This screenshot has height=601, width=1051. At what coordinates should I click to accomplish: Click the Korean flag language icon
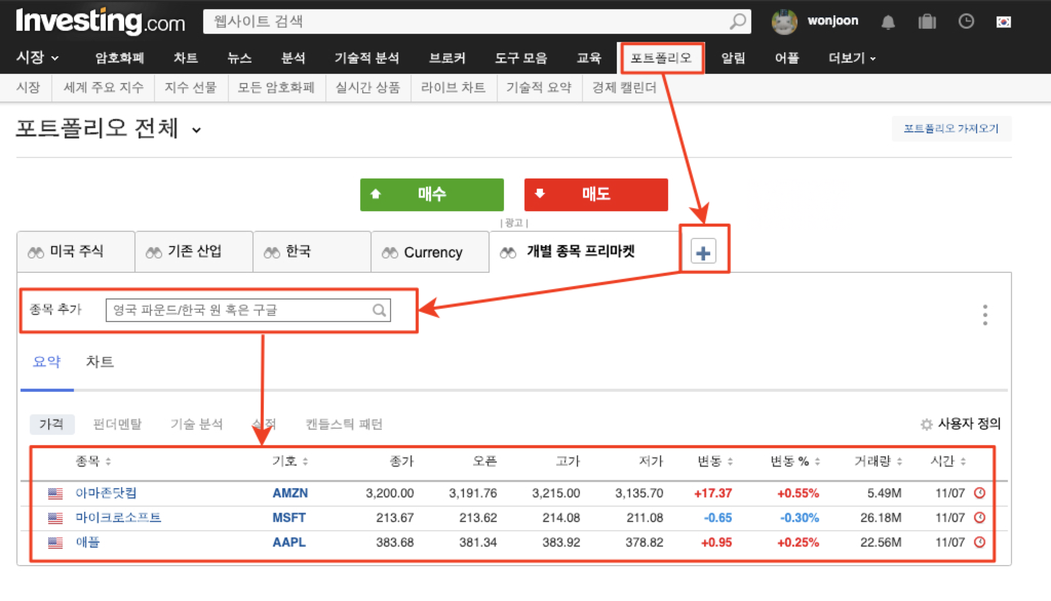[1003, 22]
